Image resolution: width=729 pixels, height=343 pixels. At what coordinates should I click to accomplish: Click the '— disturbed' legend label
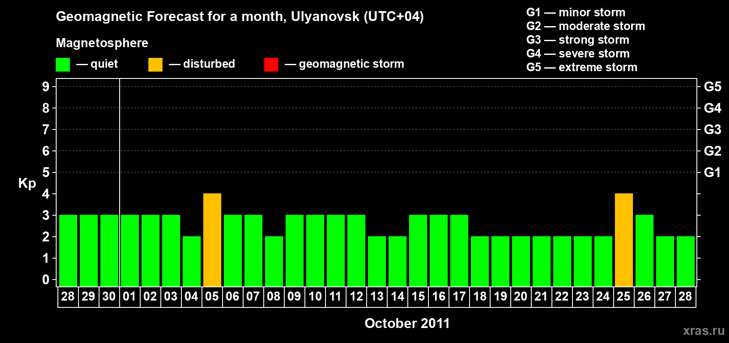point(202,64)
